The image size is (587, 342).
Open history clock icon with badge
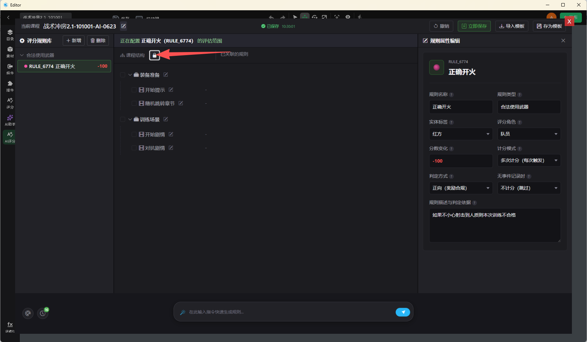(x=43, y=313)
